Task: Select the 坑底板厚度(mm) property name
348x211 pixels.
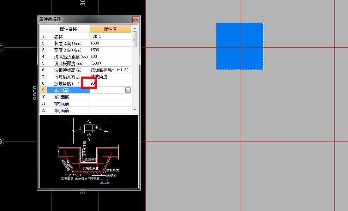Action: [x=68, y=63]
